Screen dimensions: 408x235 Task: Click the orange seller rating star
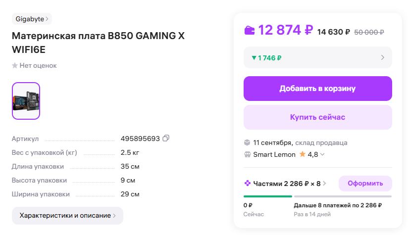pyautogui.click(x=302, y=154)
